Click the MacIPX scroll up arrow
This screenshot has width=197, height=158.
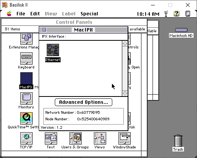pyautogui.click(x=125, y=43)
